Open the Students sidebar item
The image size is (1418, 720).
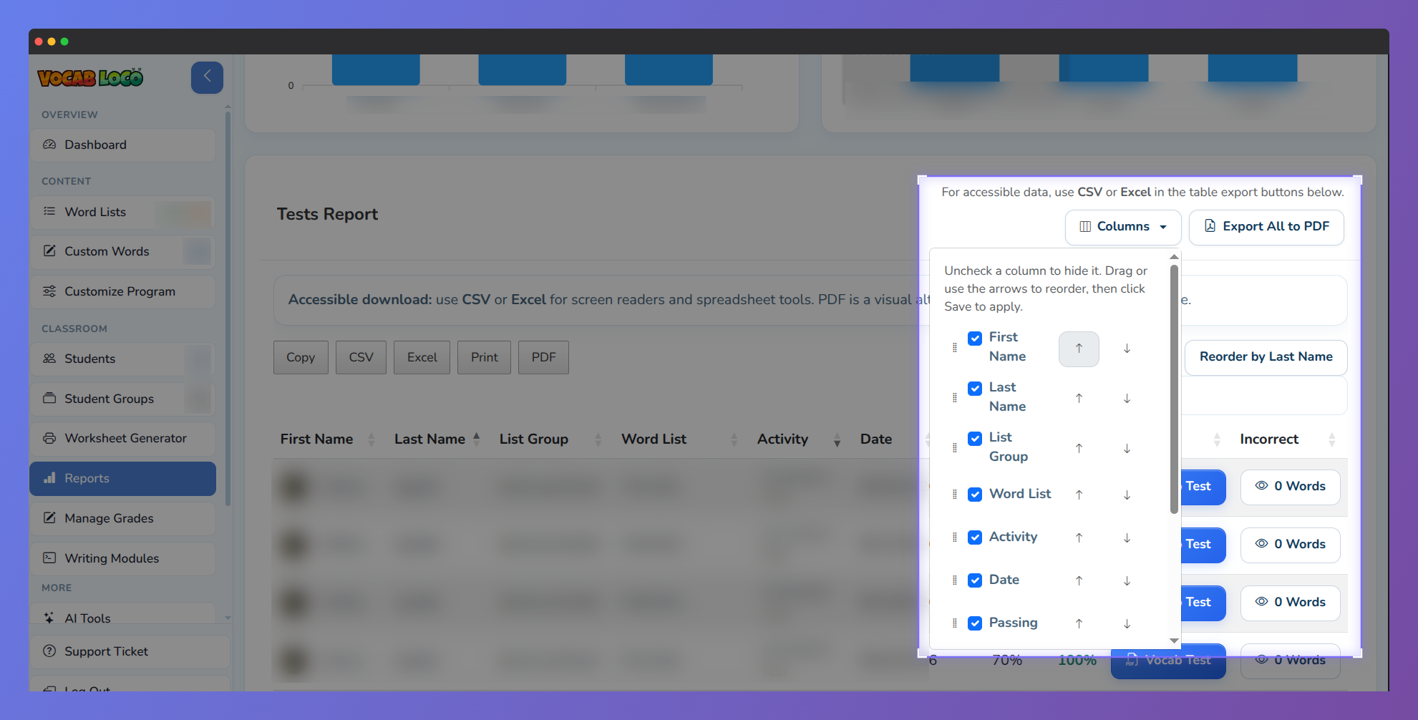coord(122,359)
